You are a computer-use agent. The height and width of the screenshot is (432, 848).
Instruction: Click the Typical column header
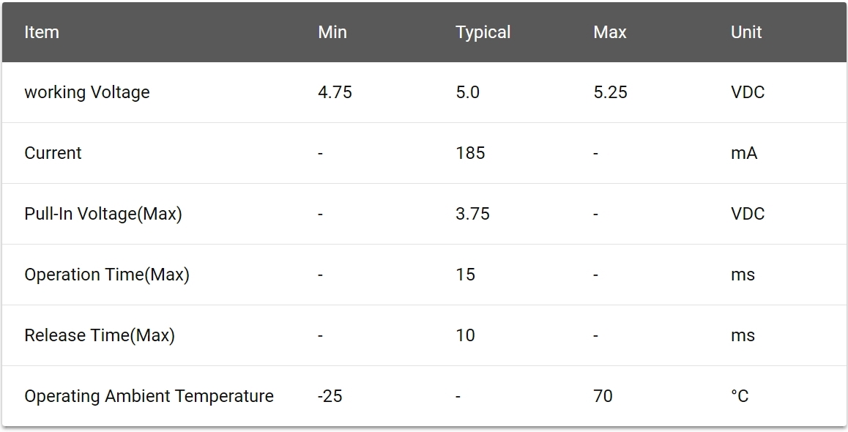click(x=483, y=32)
